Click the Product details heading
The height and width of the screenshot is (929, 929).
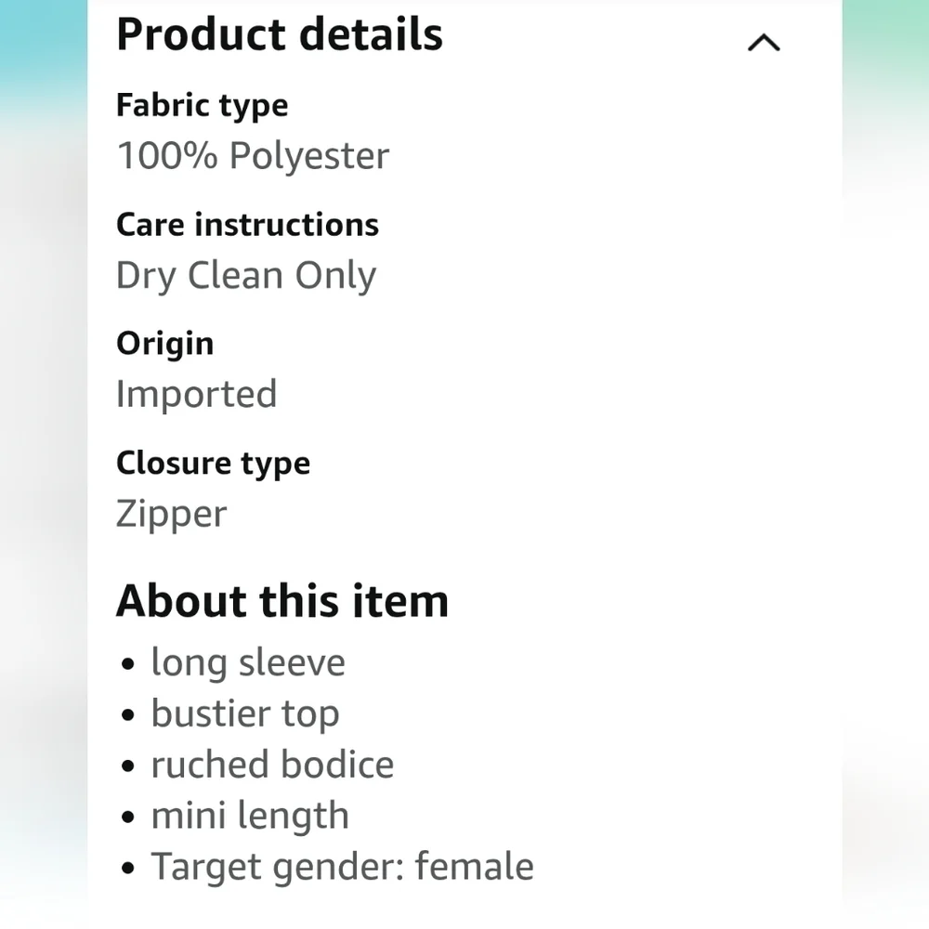tap(280, 35)
